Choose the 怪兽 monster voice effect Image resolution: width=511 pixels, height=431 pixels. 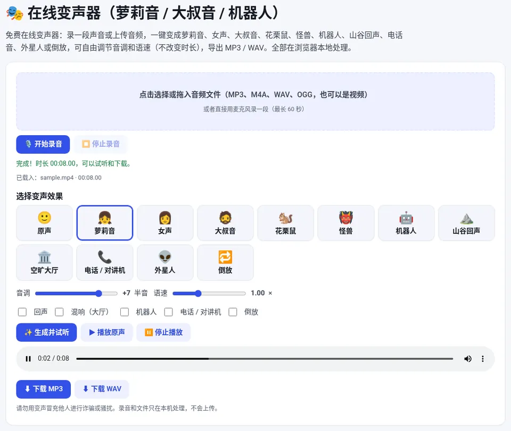click(x=346, y=223)
